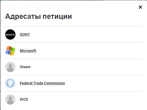Image resolution: width=147 pixels, height=110 pixels.
Task: Click the word Federal in the FTC link
Action: click(x=26, y=83)
